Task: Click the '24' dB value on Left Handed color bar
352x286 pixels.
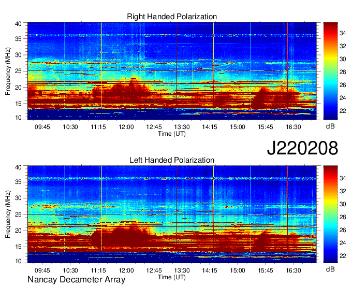Action: click(343, 243)
